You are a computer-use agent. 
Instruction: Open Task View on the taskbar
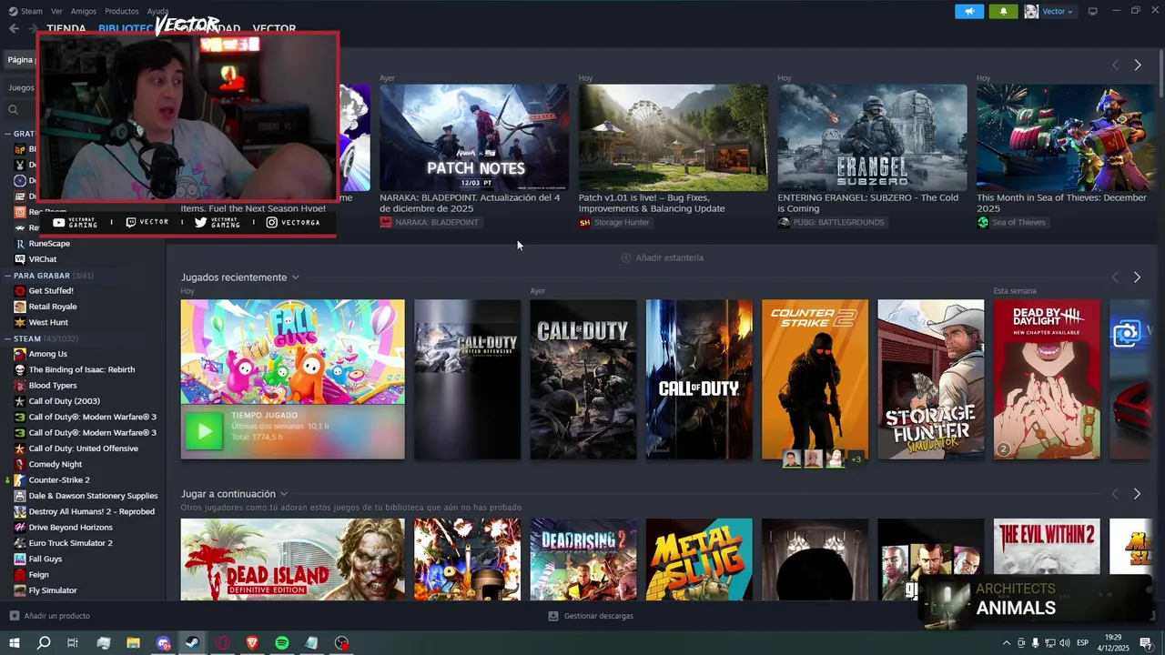tap(73, 643)
